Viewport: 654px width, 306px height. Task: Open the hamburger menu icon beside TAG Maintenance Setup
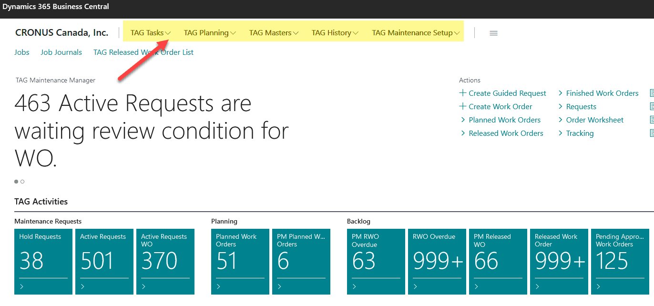(x=494, y=33)
